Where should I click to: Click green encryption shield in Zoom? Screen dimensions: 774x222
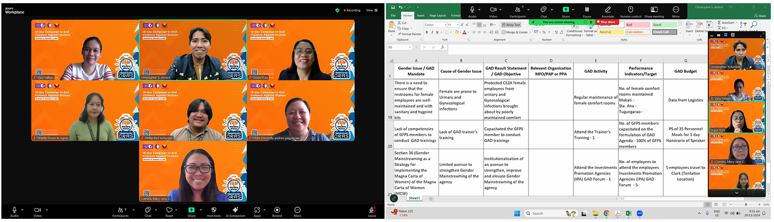(x=337, y=10)
